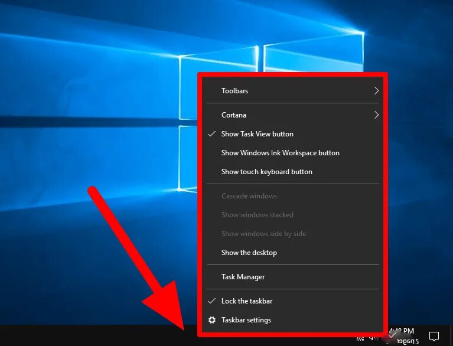The height and width of the screenshot is (346, 453).
Task: Select the greyed Show windows side by side entry
Action: [293, 234]
